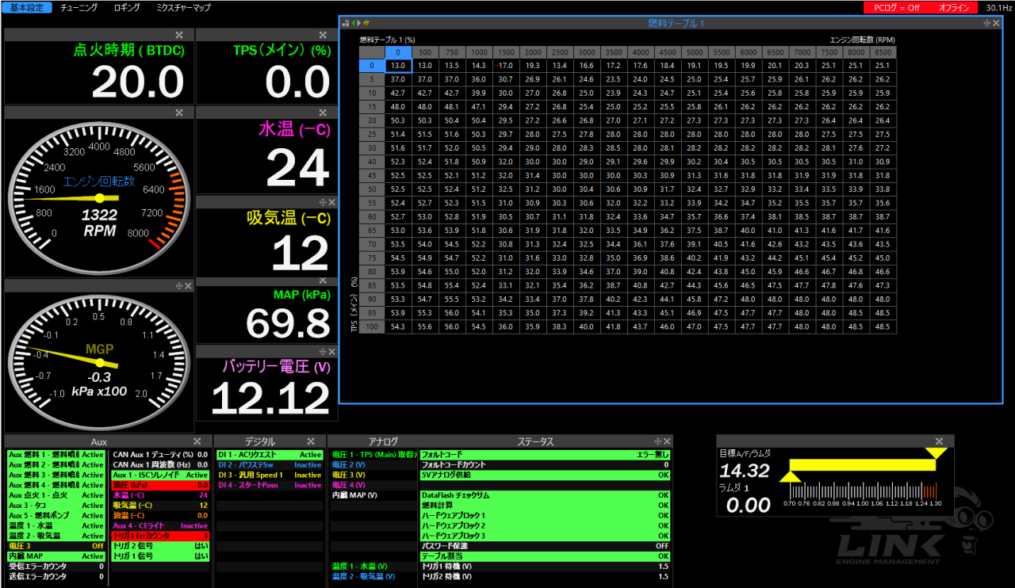Screen dimensions: 1015x588
Task: Close the デジタル panel
Action: [x=310, y=441]
